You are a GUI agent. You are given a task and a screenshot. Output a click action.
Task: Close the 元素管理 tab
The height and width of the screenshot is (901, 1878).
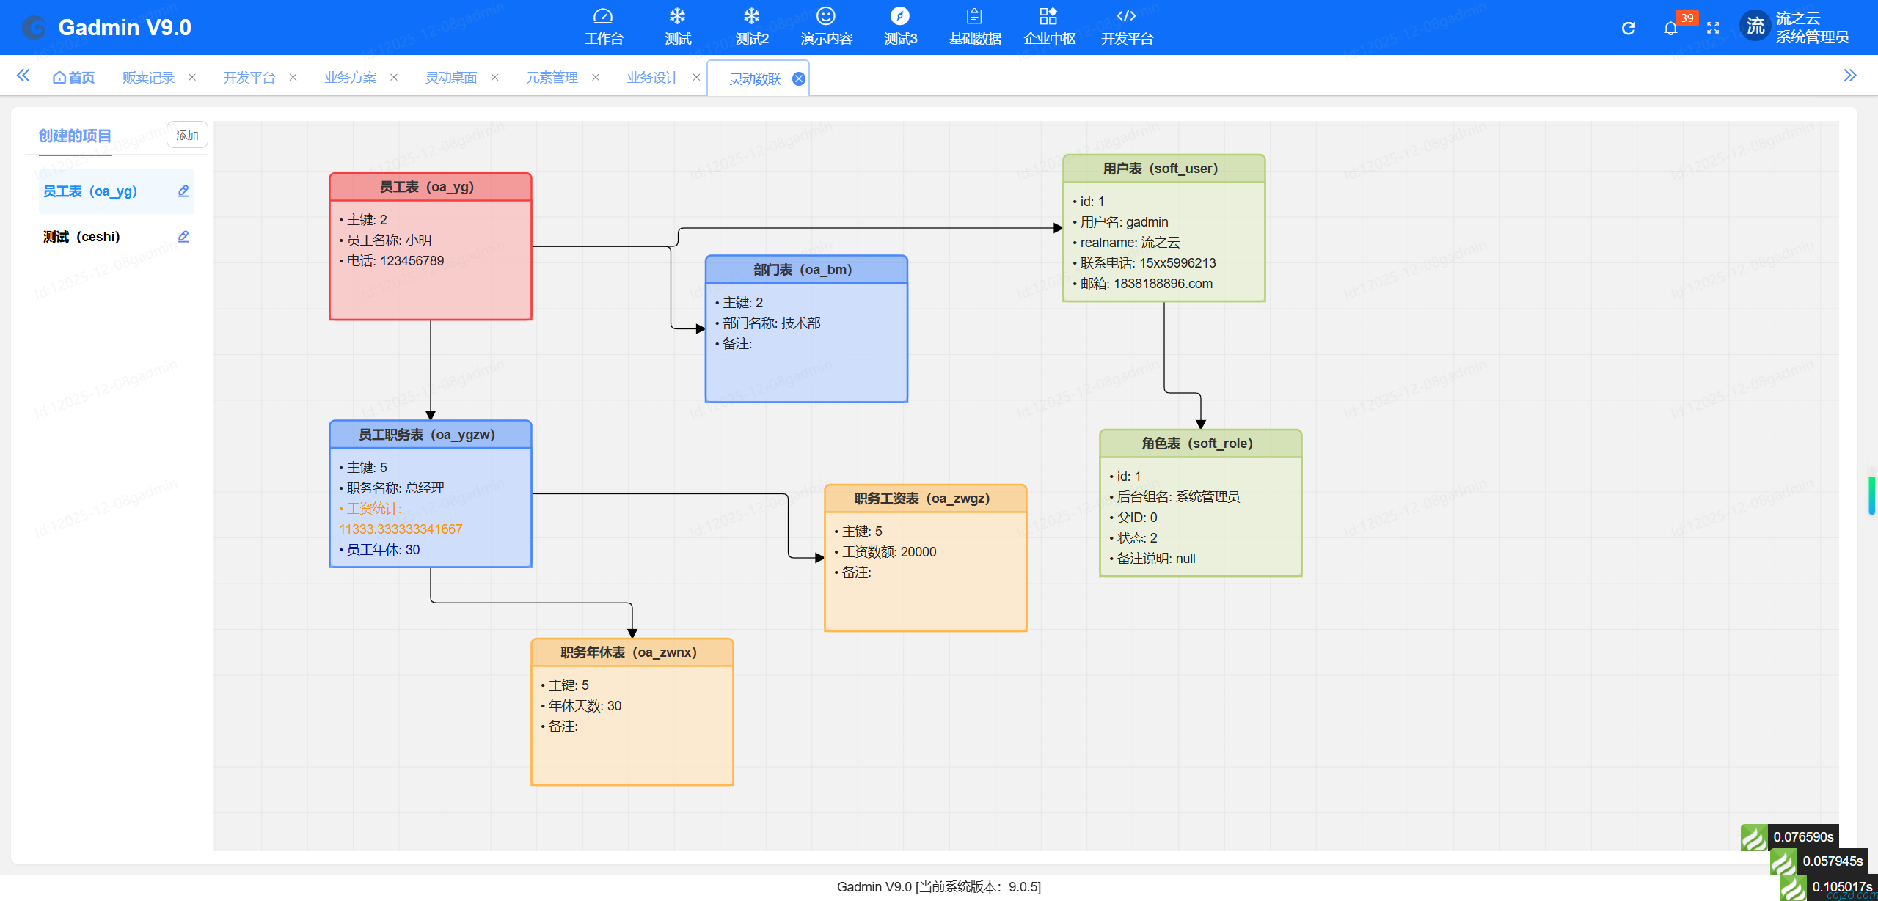point(596,78)
